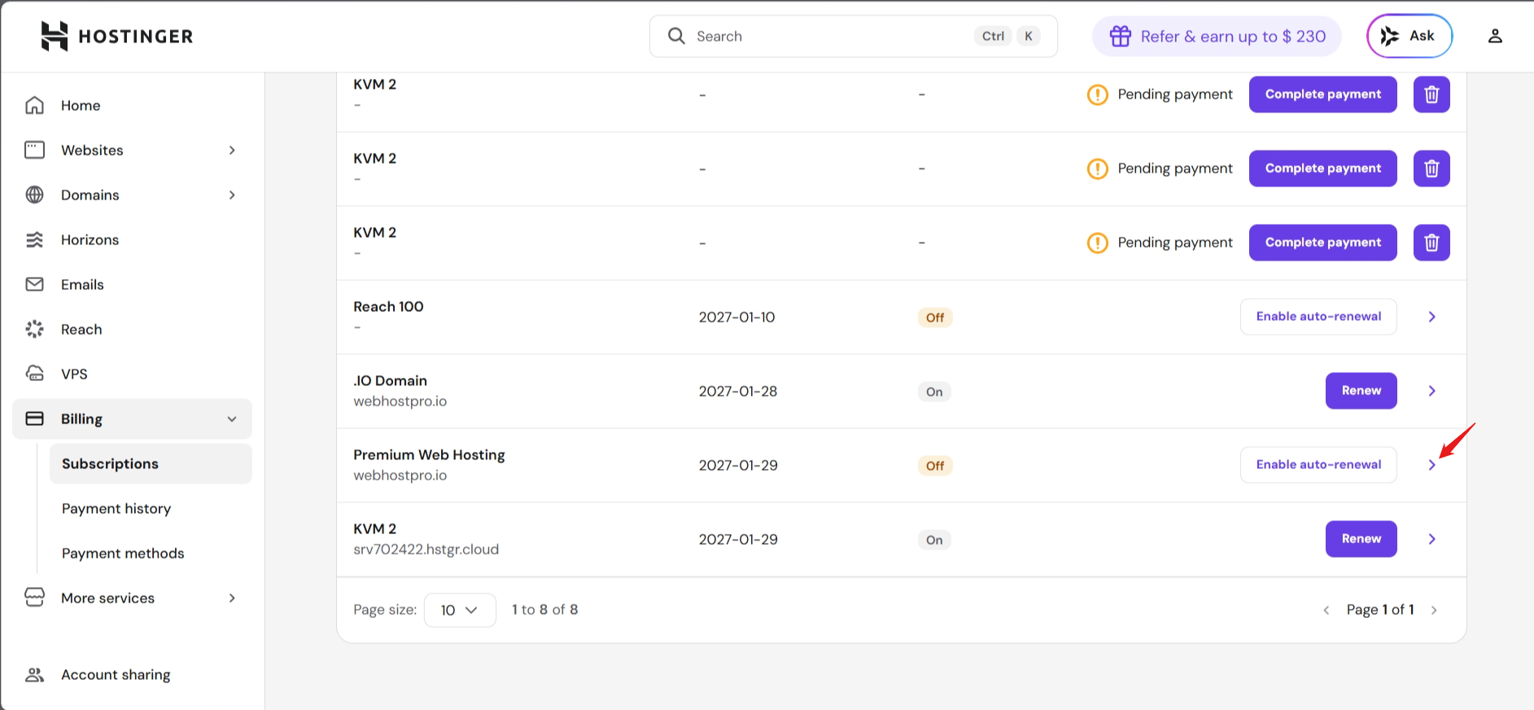Screen dimensions: 1534x710
Task: Expand the Domains sidebar submenu
Action: click(x=232, y=195)
